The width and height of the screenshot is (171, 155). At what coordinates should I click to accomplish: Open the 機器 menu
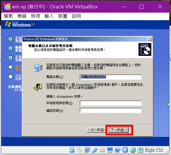(x=22, y=16)
